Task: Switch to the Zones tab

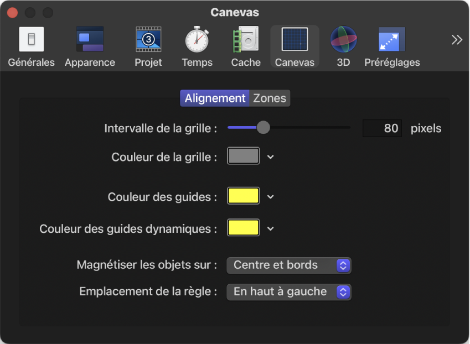Action: [269, 98]
